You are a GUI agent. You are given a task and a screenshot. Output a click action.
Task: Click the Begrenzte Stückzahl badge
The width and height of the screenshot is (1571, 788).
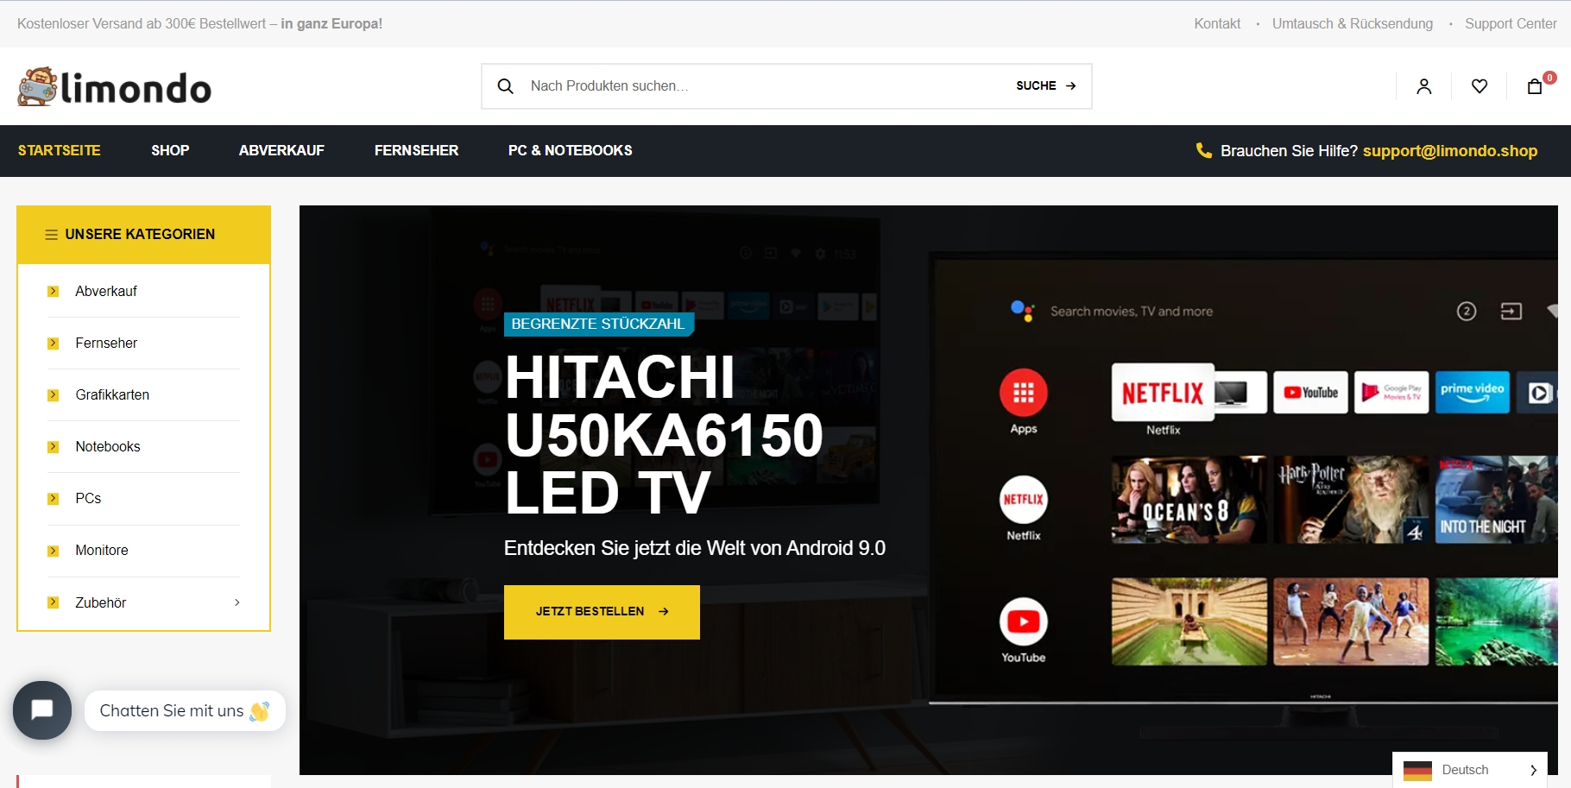598,325
